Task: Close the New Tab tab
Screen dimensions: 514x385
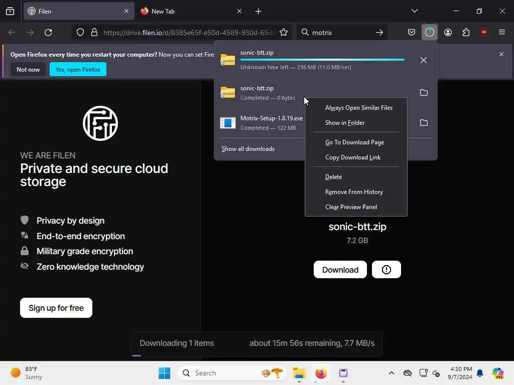Action: 239,11
